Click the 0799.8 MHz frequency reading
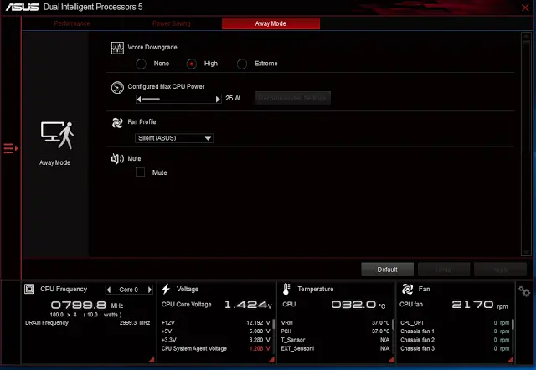The height and width of the screenshot is (370, 536). (87, 305)
